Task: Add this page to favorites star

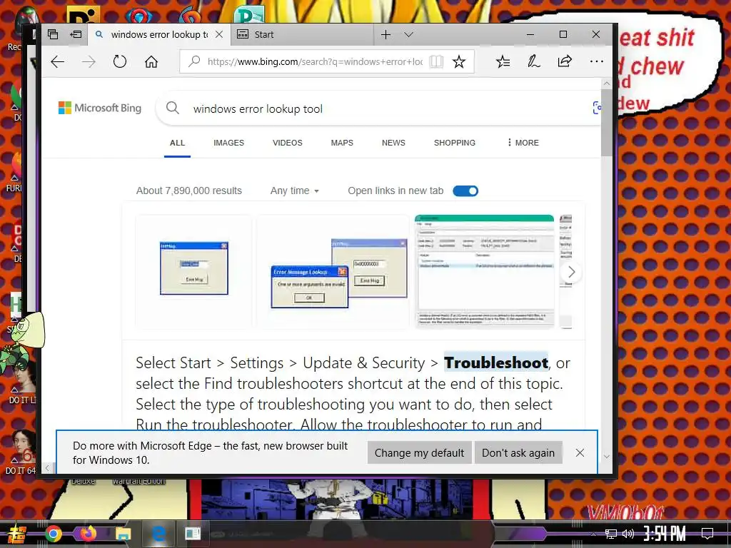Action: tap(459, 61)
